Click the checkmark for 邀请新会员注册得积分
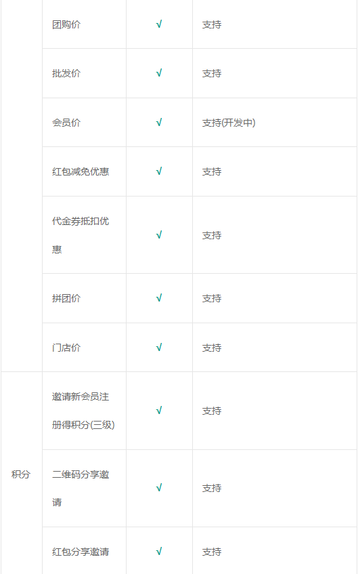The width and height of the screenshot is (358, 574). click(x=159, y=411)
